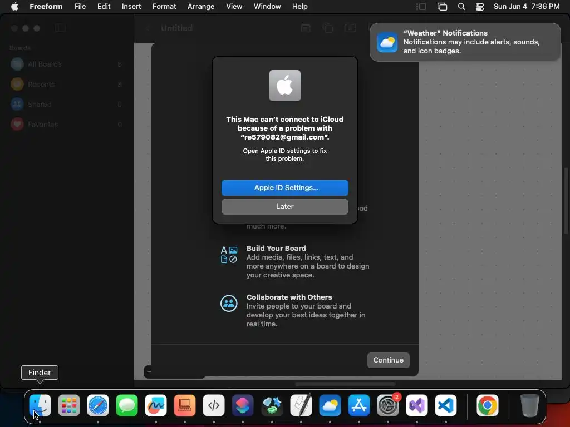Image resolution: width=570 pixels, height=427 pixels.
Task: Click the Collaborate with Others people icon
Action: point(229,303)
